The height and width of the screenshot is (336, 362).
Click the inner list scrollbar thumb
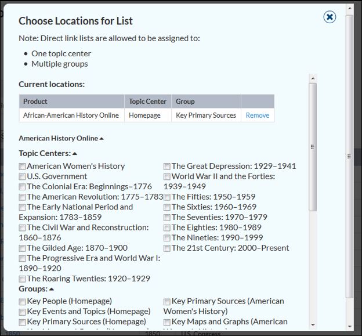pos(313,147)
